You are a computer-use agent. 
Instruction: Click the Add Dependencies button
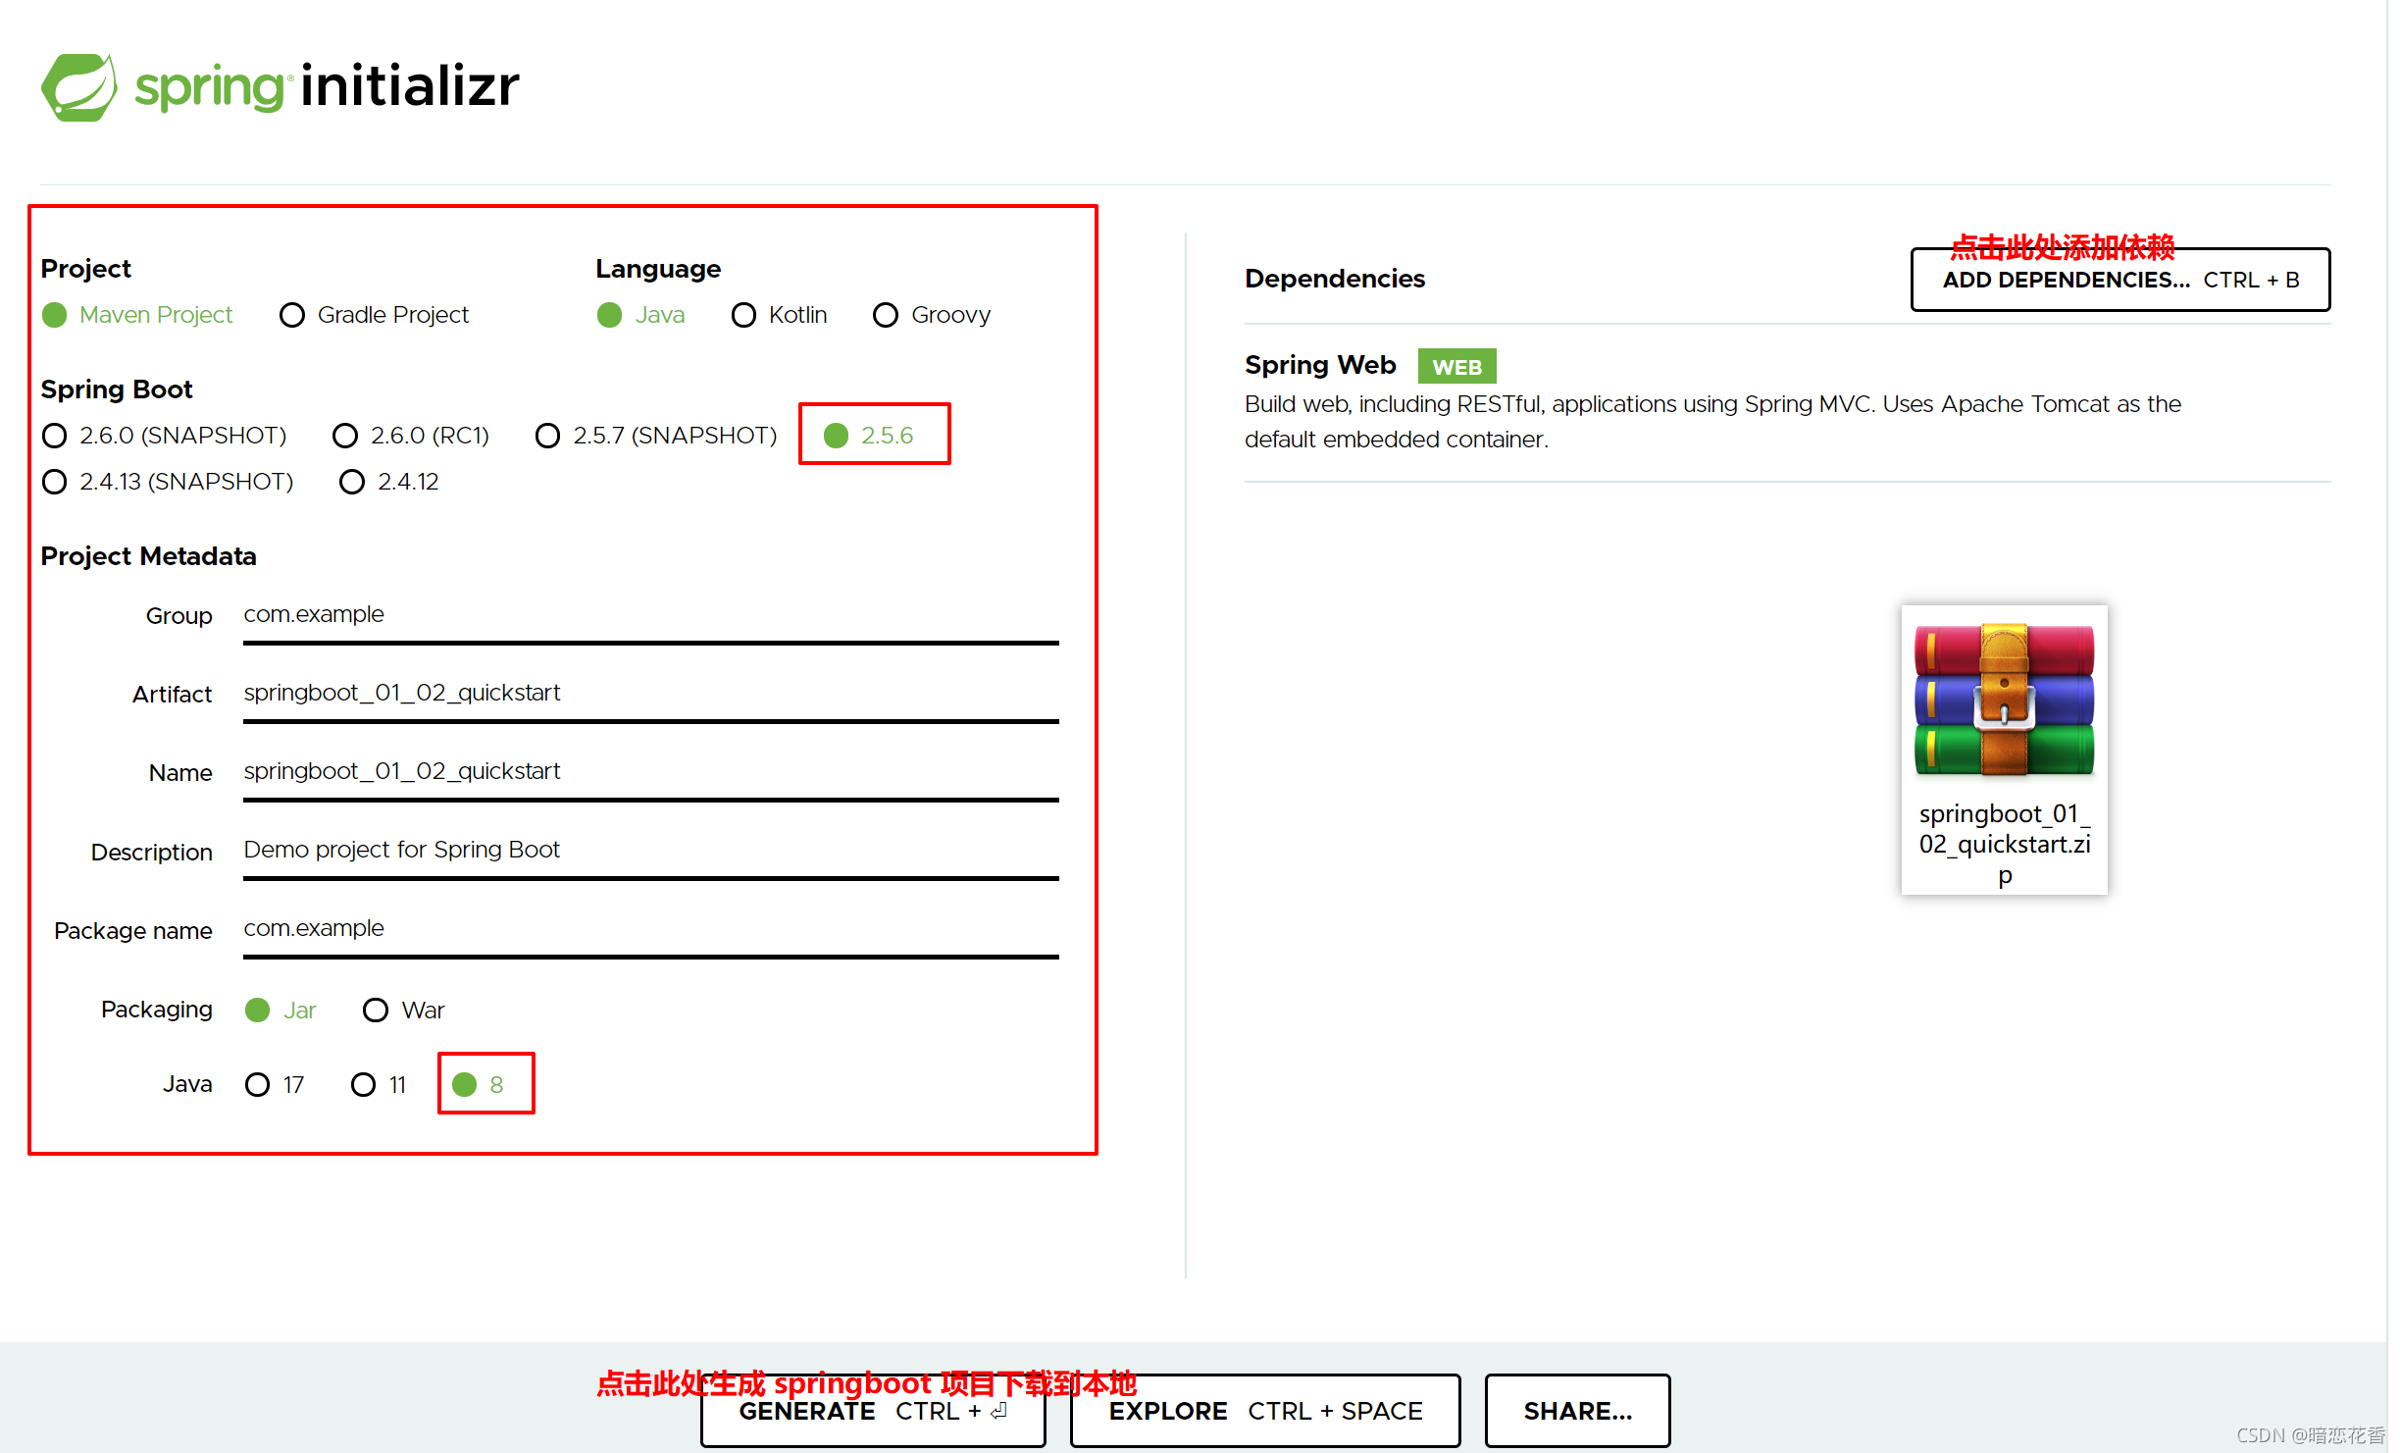[2119, 281]
